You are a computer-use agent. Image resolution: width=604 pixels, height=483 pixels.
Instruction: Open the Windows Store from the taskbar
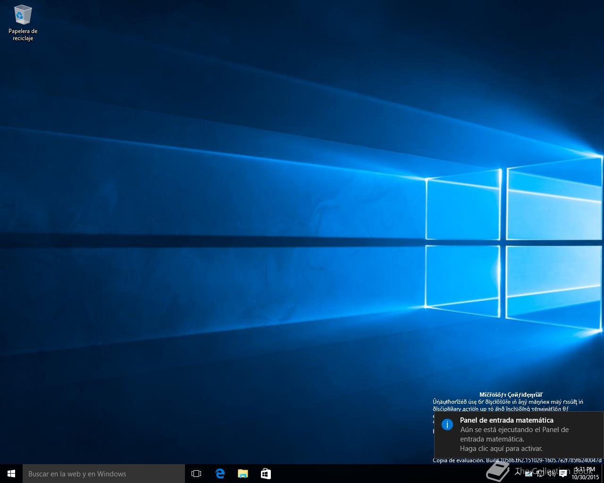coord(266,474)
